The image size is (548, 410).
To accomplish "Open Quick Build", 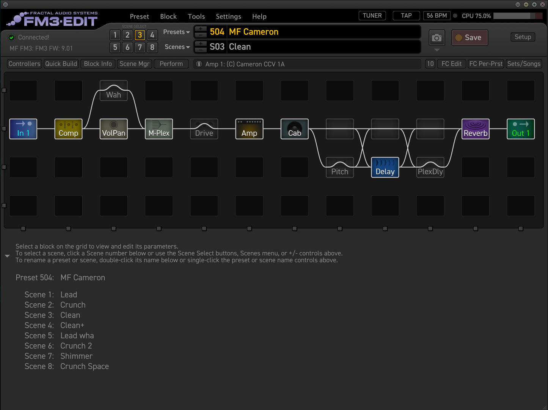I will (61, 64).
